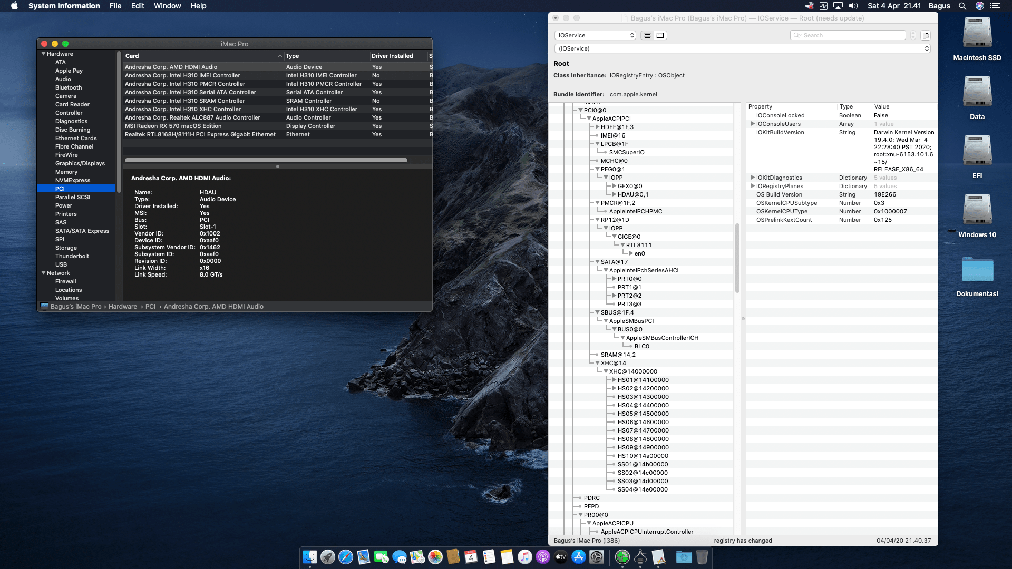Open Calendar app in Dock
Screen dimensions: 1012x569
point(471,557)
